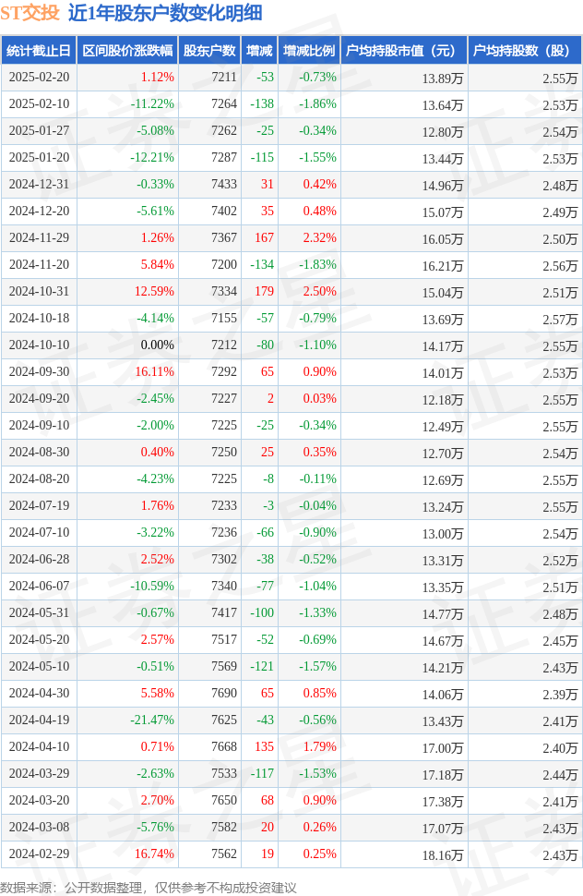
Task: Click the 增减比例 column header
Action: click(309, 51)
